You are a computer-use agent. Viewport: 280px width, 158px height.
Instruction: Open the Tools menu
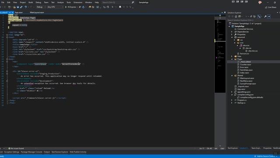[69, 2]
